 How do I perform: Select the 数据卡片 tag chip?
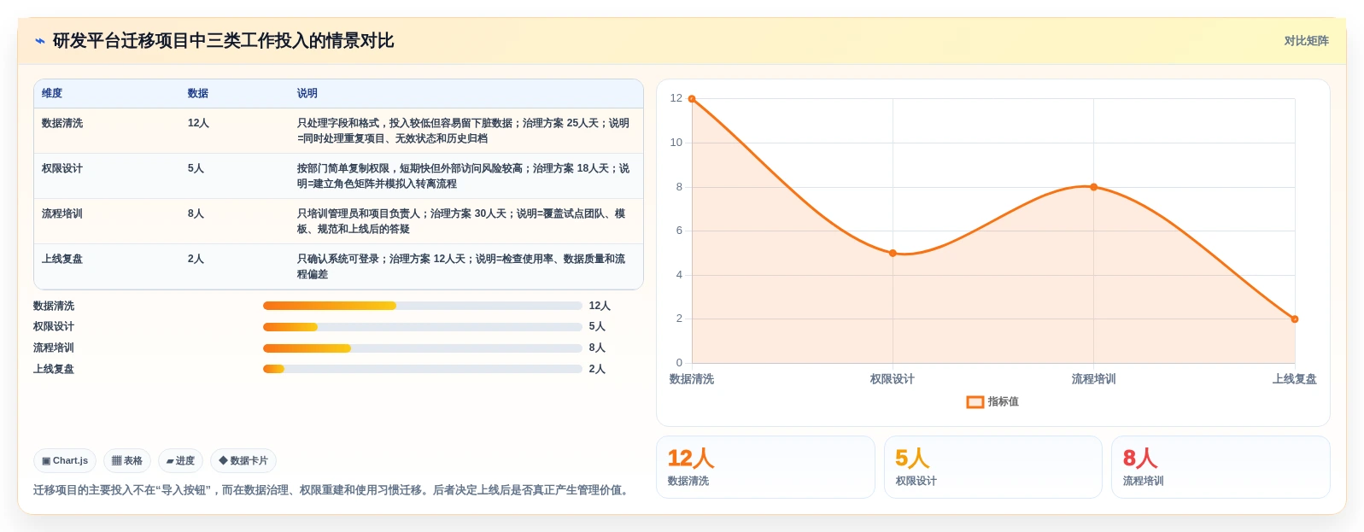tap(243, 460)
